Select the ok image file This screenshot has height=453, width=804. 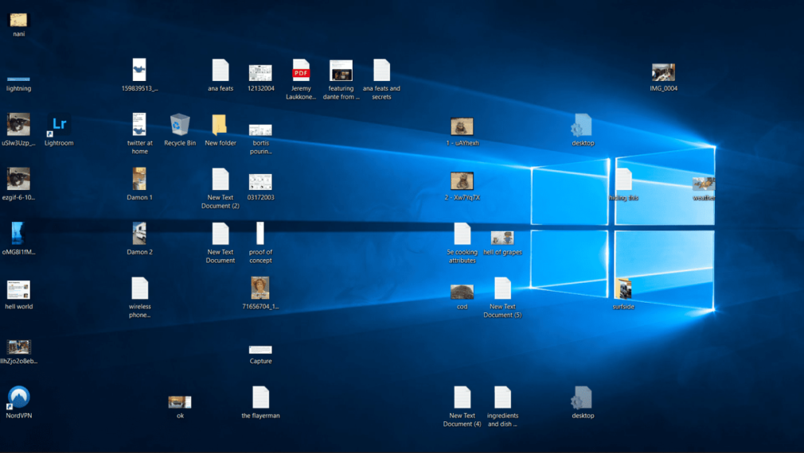pyautogui.click(x=180, y=407)
